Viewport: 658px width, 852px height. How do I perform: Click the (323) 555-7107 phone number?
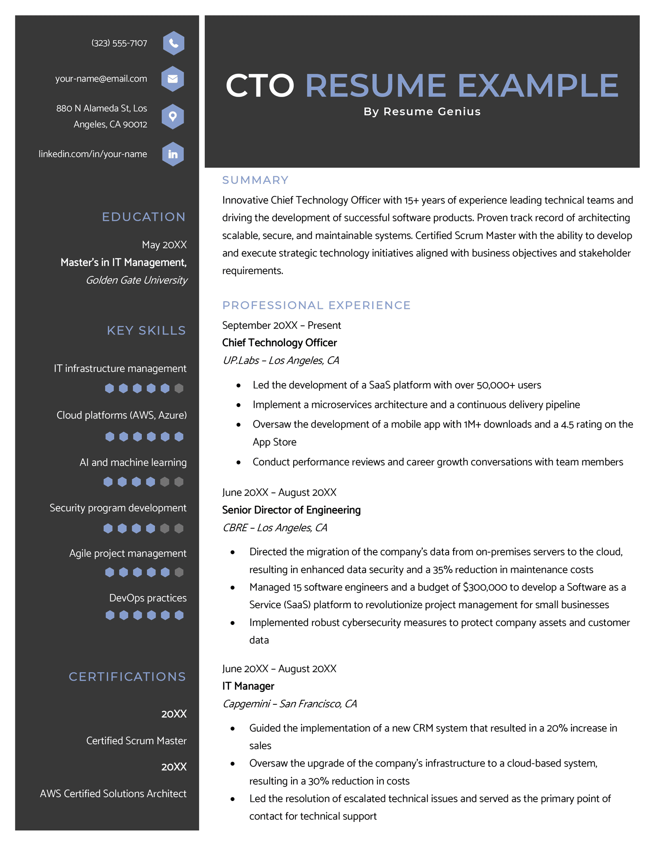coord(119,43)
